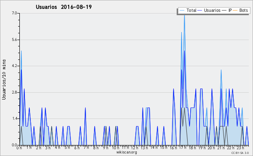This screenshot has width=253, height=156.
Task: Click the 16 h x-axis label
Action: [x=173, y=148]
